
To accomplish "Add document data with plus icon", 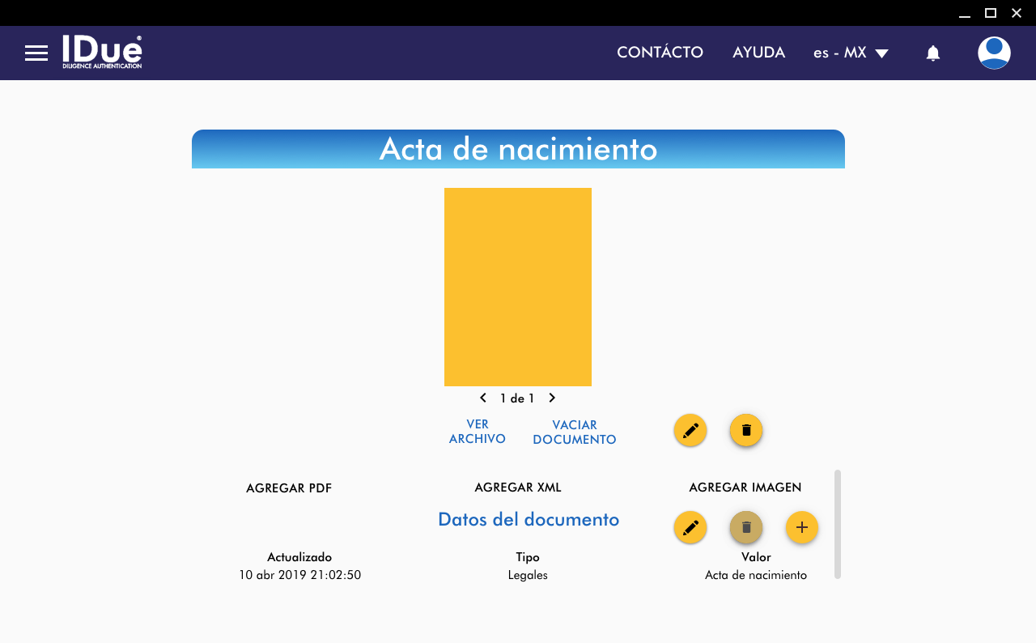I will [802, 528].
